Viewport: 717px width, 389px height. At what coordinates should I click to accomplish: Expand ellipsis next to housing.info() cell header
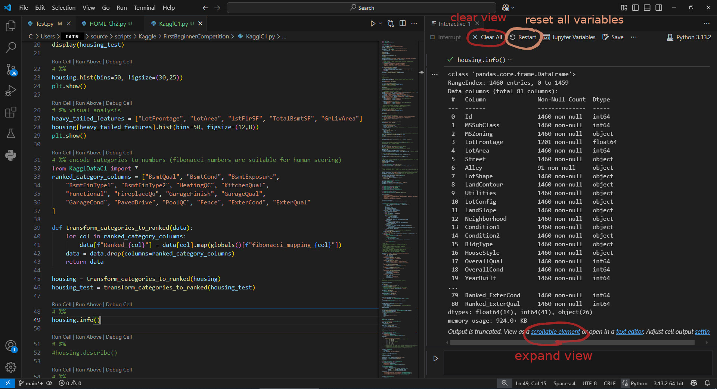pyautogui.click(x=510, y=60)
